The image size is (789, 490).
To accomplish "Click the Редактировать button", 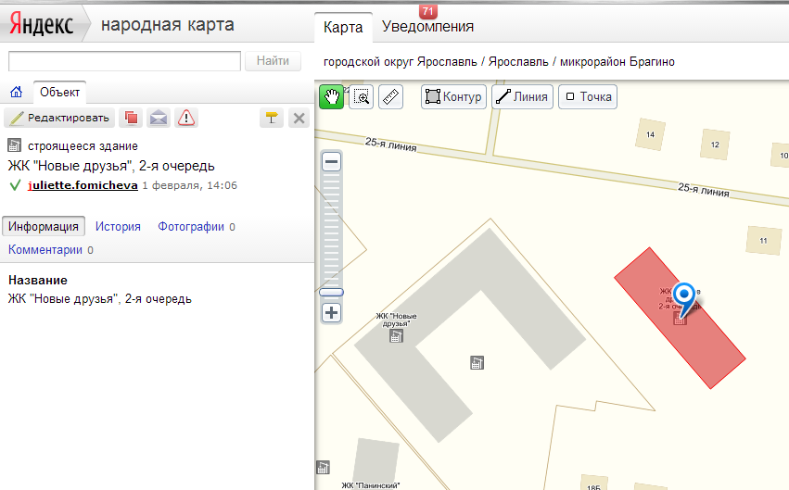I will [x=59, y=118].
